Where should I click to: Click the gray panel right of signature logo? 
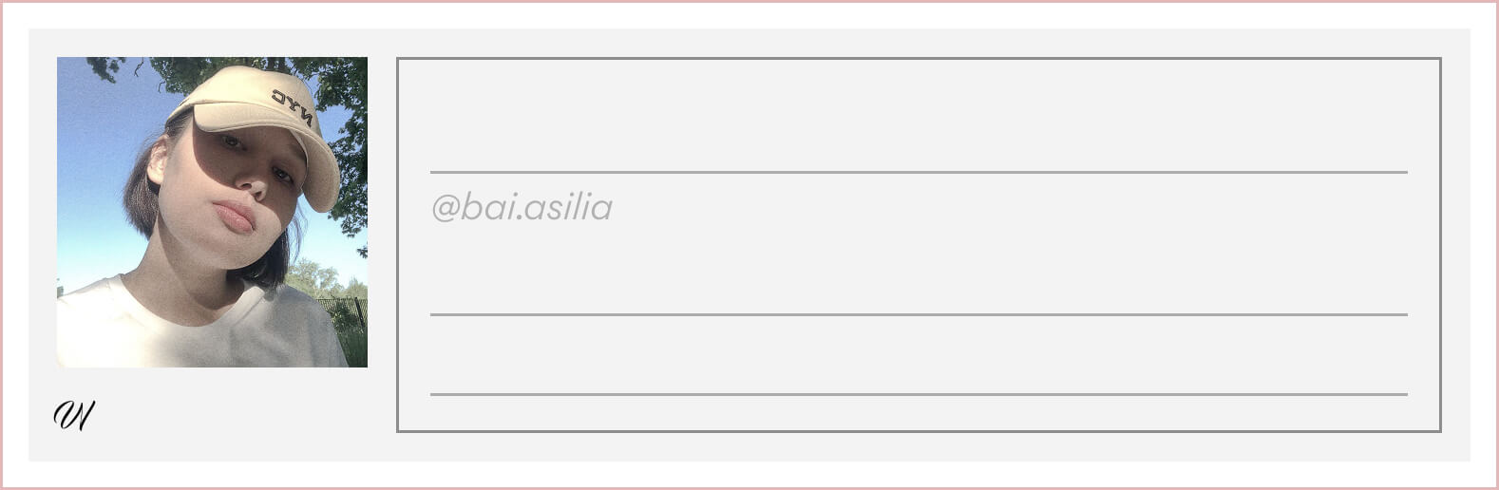coord(237,415)
